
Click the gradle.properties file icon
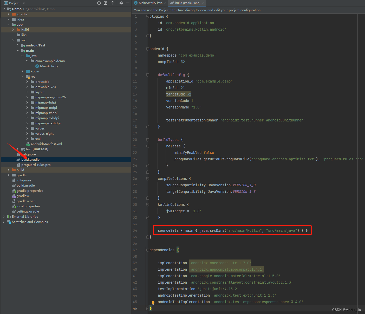click(x=14, y=191)
